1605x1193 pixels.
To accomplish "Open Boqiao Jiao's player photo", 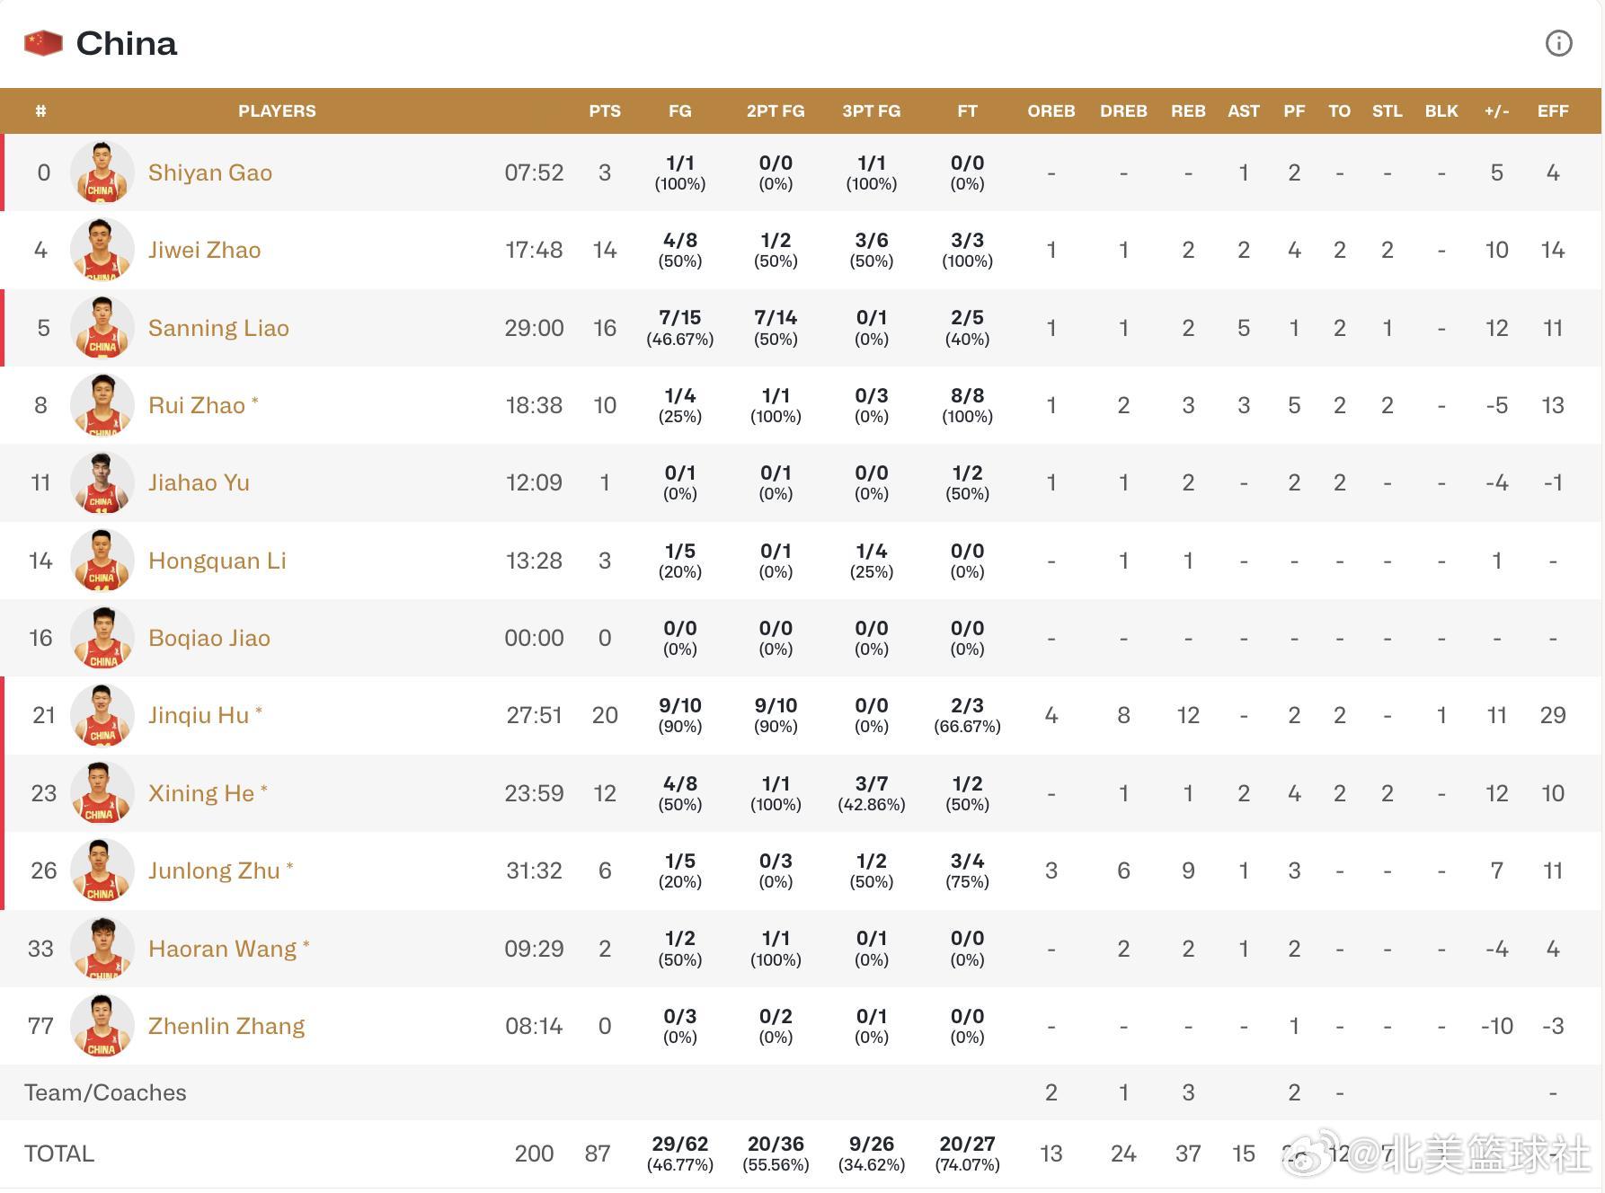I will pyautogui.click(x=102, y=638).
